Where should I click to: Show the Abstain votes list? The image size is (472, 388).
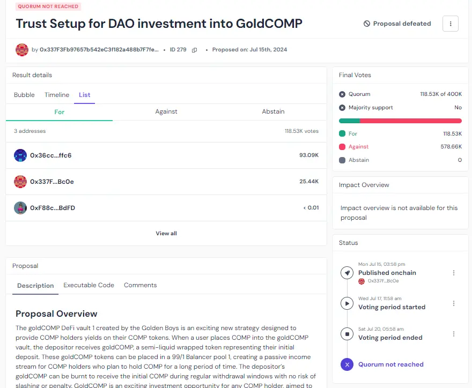tap(273, 111)
